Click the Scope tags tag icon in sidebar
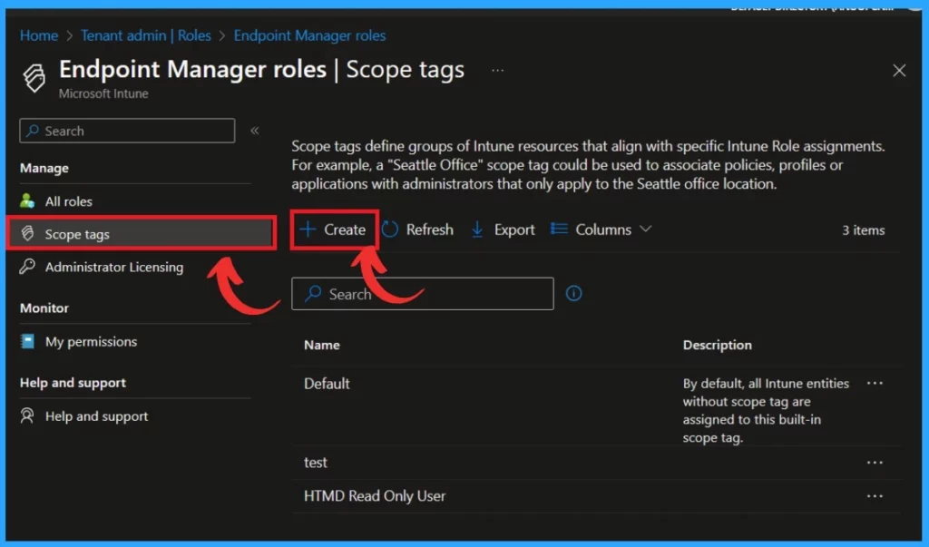929x547 pixels. pyautogui.click(x=27, y=233)
